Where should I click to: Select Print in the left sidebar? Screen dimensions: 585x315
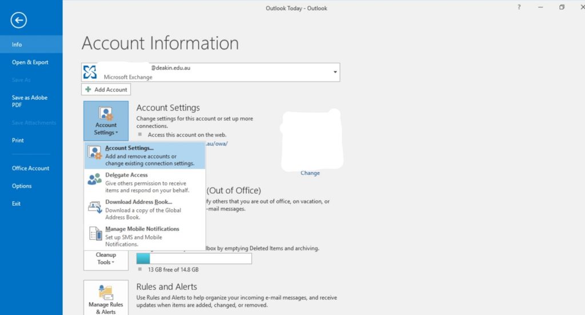click(18, 140)
